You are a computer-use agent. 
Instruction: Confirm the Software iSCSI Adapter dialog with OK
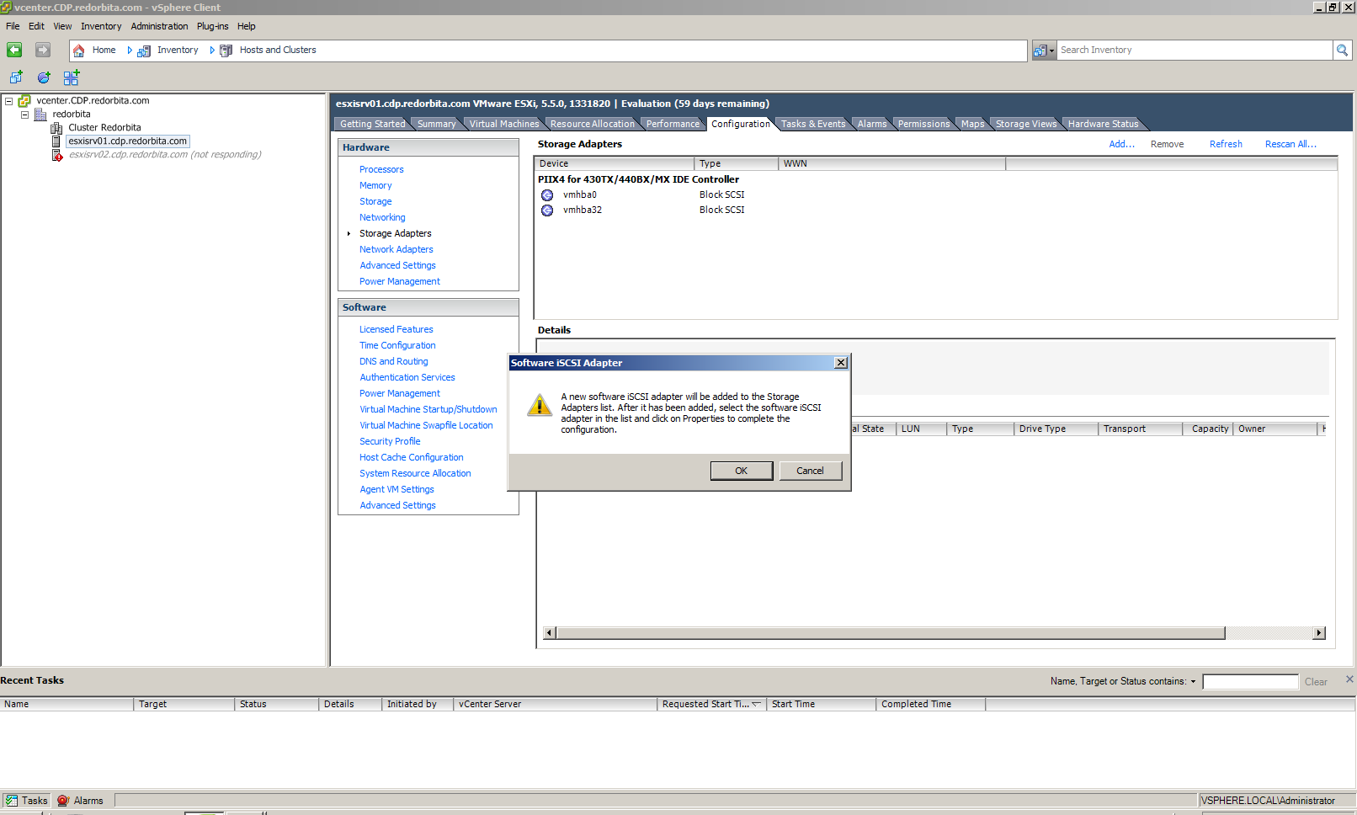tap(741, 471)
